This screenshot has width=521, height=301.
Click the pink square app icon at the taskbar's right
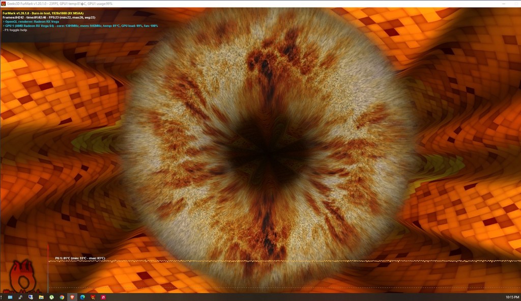(103, 297)
